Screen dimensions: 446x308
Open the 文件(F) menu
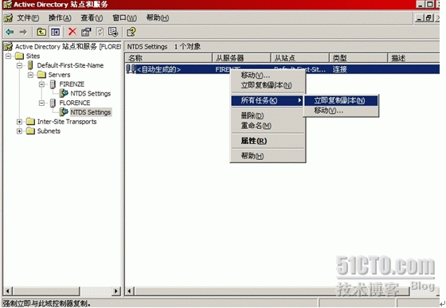(28, 18)
